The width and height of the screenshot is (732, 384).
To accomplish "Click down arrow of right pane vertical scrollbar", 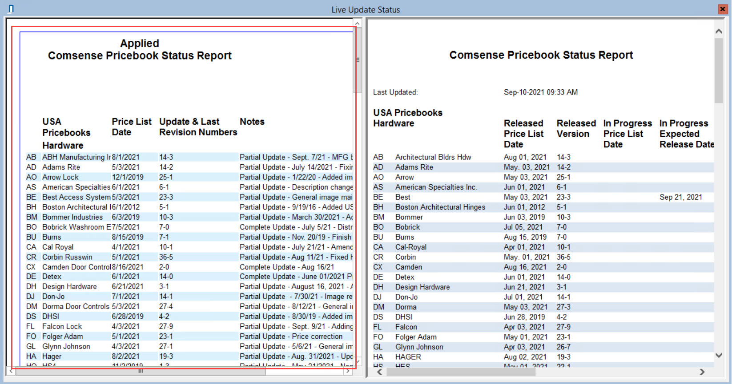I will click(x=719, y=355).
